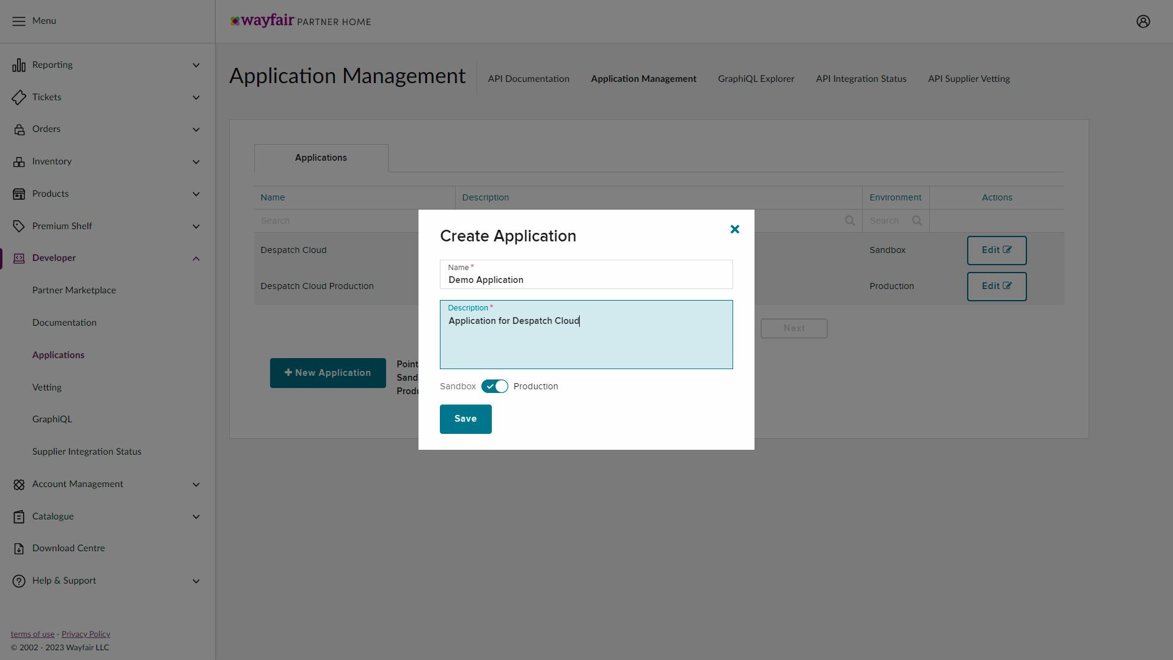Click the Products store icon

pyautogui.click(x=19, y=194)
